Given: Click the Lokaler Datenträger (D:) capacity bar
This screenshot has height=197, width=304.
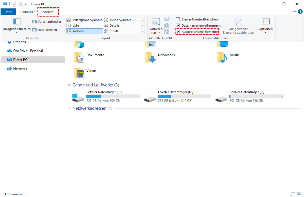Looking at the screenshot, I should coord(184,96).
